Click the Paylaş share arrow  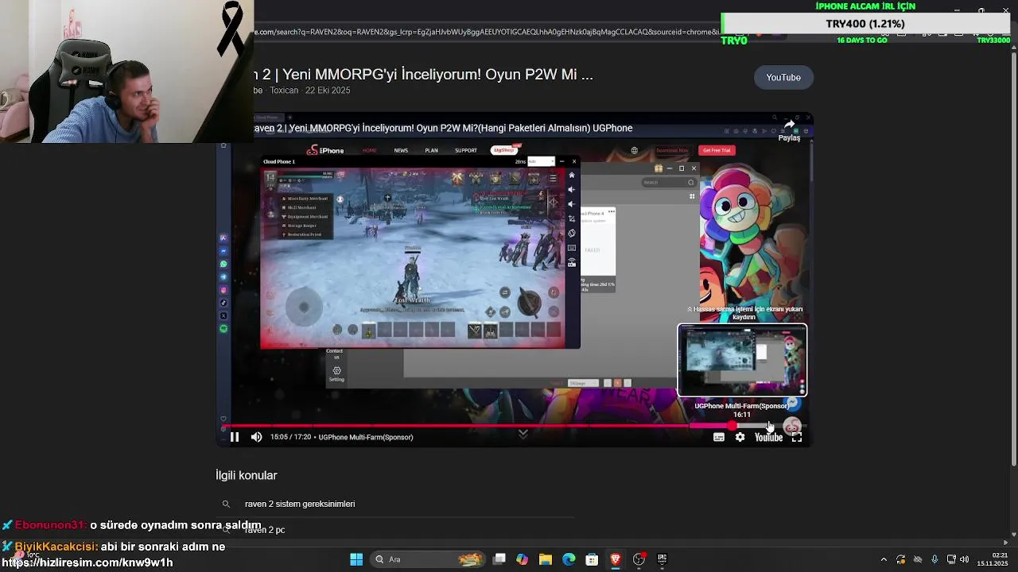[x=789, y=130]
